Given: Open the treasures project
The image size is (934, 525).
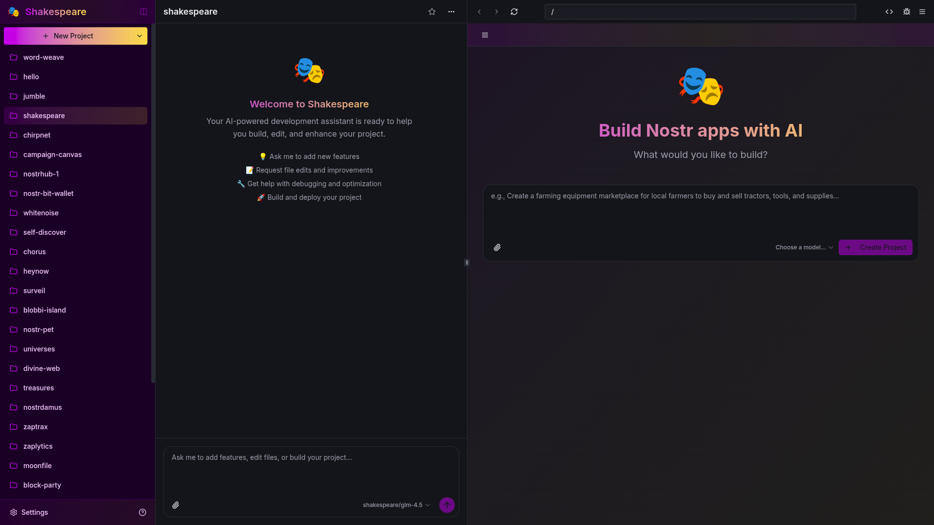Looking at the screenshot, I should [75, 388].
